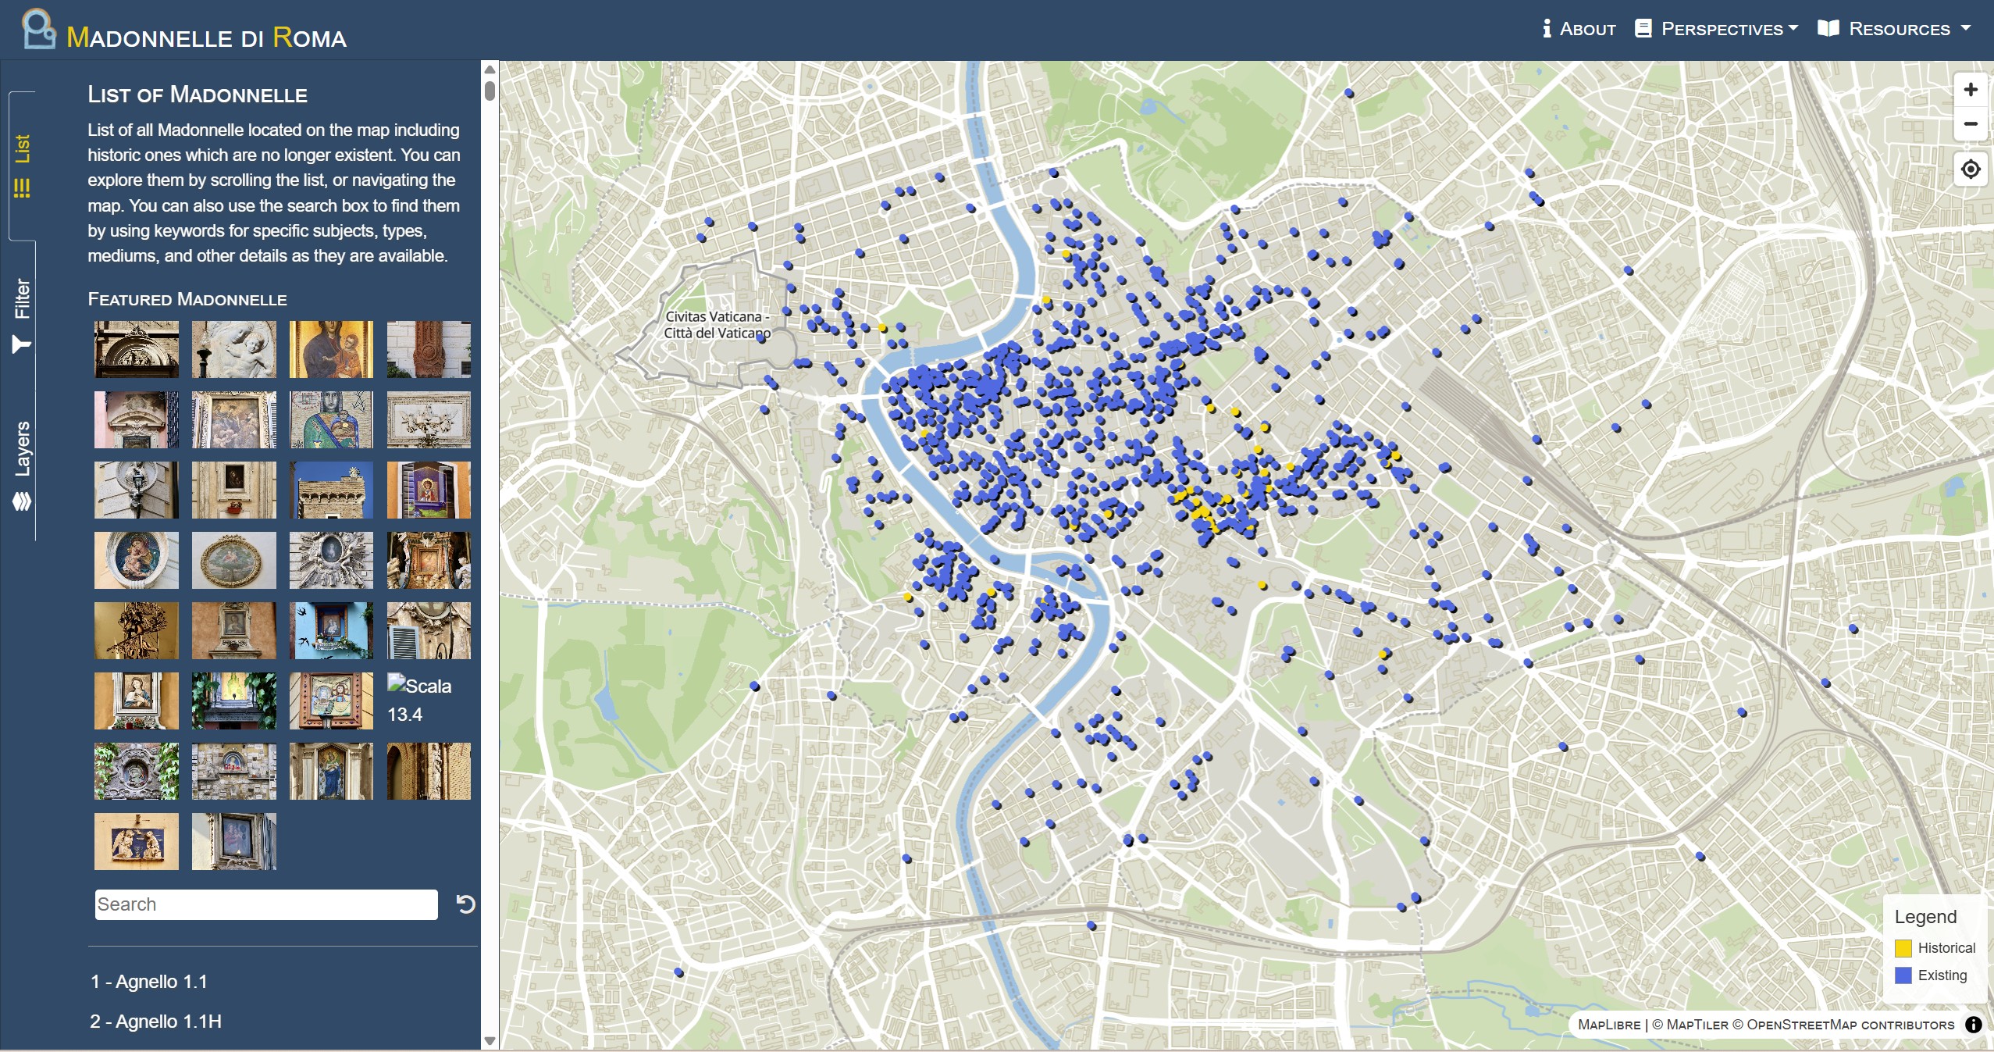Toggle map attribution info icon
The width and height of the screenshot is (1994, 1052).
click(1974, 1025)
